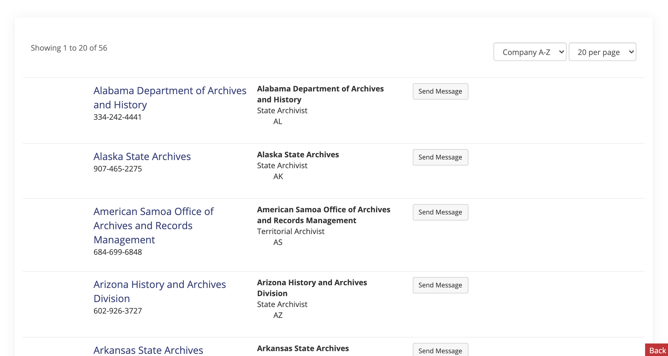The width and height of the screenshot is (668, 356).
Task: Click the American Samoa phone number 684-699-6848
Action: (118, 252)
